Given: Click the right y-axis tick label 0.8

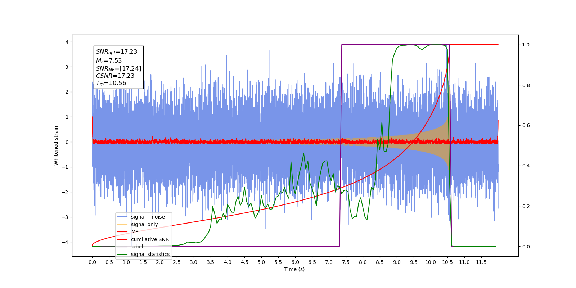Looking at the screenshot, I should tap(526, 85).
